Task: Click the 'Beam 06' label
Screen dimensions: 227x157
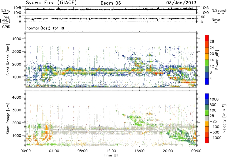Action: [x=111, y=3]
